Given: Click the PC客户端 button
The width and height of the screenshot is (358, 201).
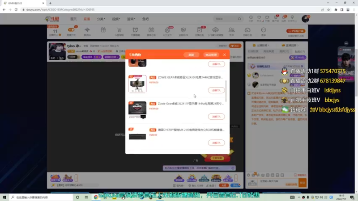Looking at the screenshot, I should [296, 31].
